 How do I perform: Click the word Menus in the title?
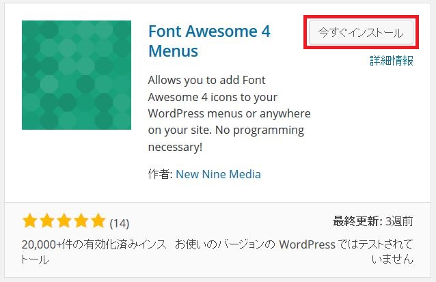pyautogui.click(x=173, y=51)
